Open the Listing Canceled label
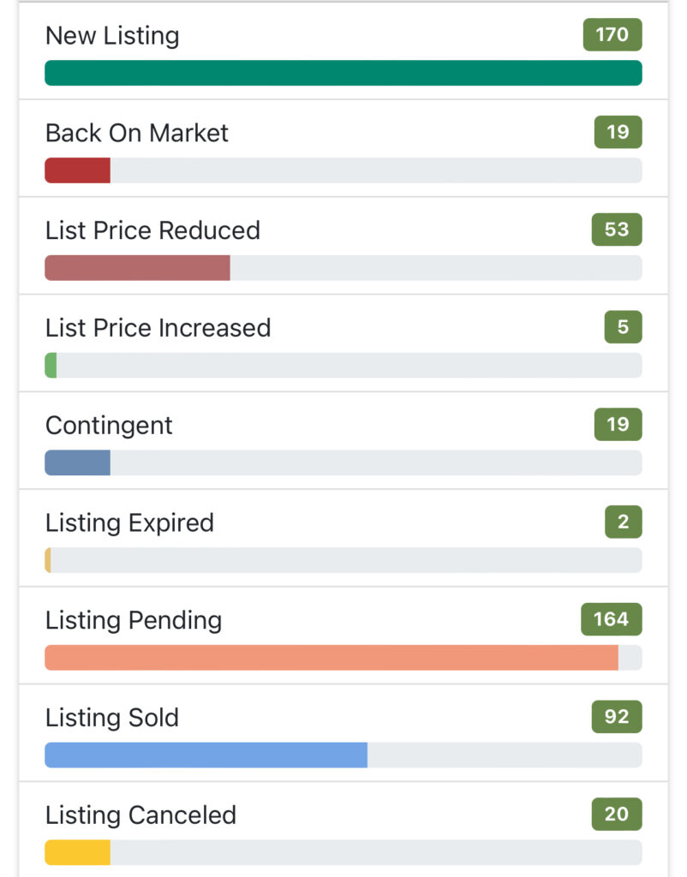687x877 pixels. (141, 815)
